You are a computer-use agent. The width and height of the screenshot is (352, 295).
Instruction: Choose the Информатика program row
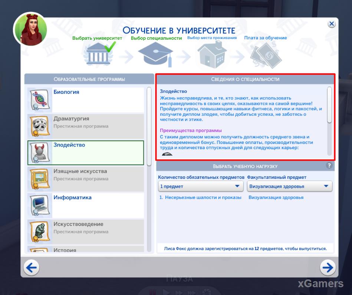(x=86, y=206)
